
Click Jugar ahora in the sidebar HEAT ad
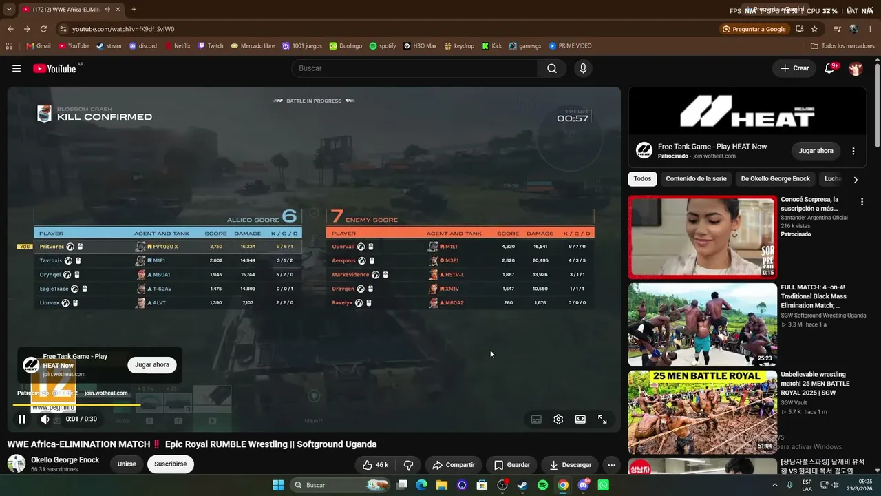[816, 151]
